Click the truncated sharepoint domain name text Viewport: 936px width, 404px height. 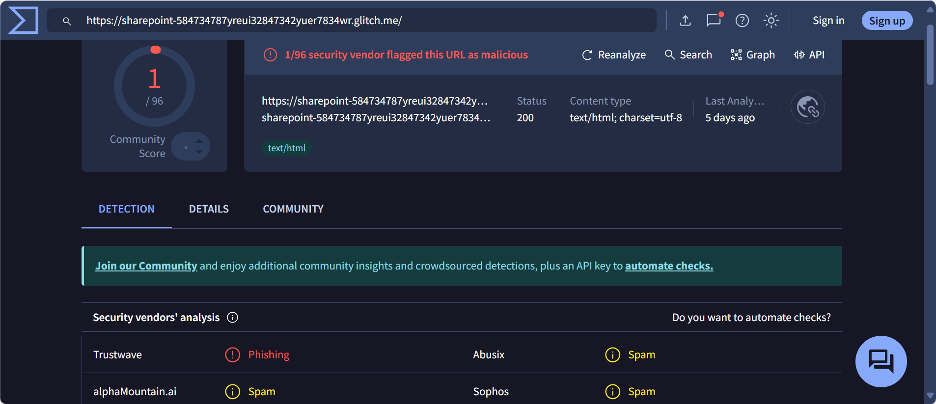376,118
